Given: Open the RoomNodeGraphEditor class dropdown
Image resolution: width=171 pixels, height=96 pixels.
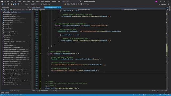Looking at the screenshot, I should click(99, 9).
